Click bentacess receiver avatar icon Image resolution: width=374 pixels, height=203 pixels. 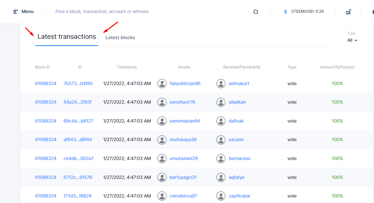pyautogui.click(x=221, y=158)
